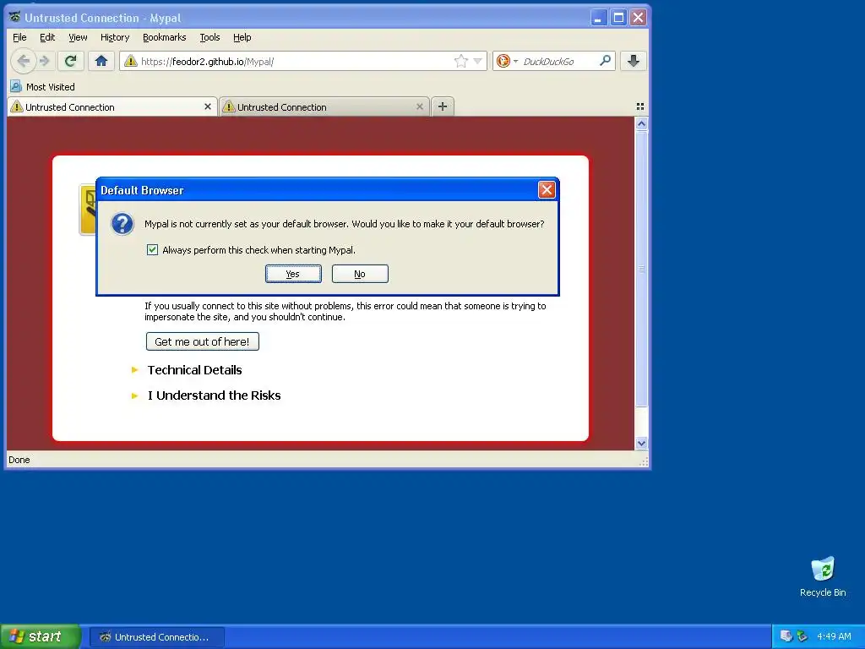Open the DuckDuckGo search engine selector

tap(507, 61)
